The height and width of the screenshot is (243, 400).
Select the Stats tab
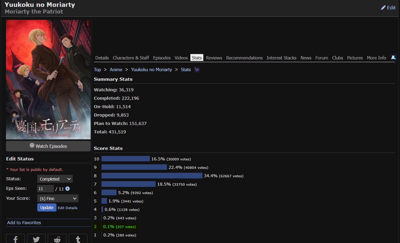coord(197,58)
